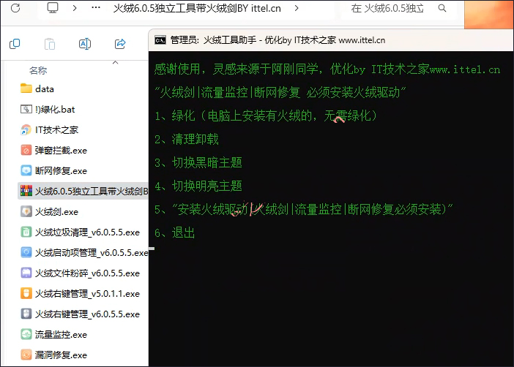Select the 流量监控.exe file name

(61, 335)
